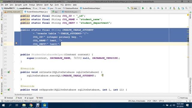Click override gutter icon on line 34
The image size is (192, 108).
pyautogui.click(x=9, y=90)
